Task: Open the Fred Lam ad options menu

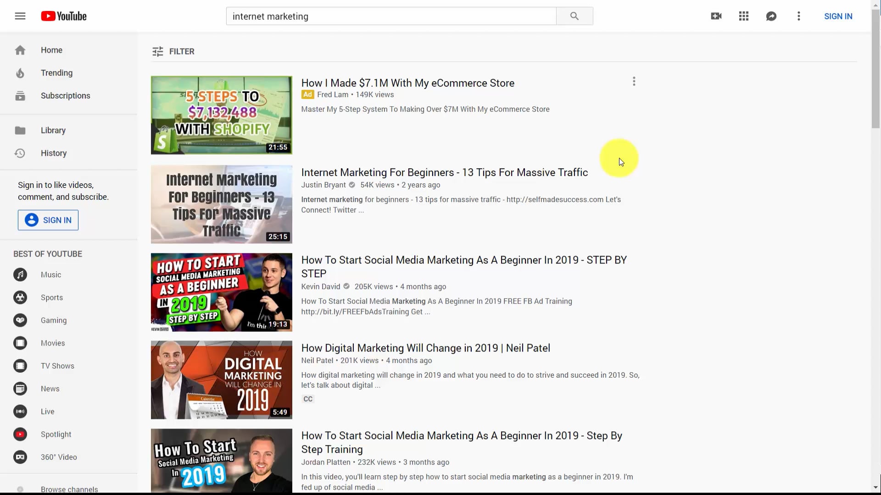Action: (x=634, y=82)
